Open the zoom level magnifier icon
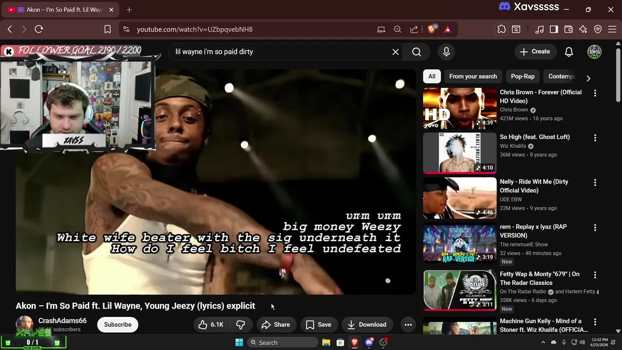This screenshot has height=350, width=622. point(397,29)
